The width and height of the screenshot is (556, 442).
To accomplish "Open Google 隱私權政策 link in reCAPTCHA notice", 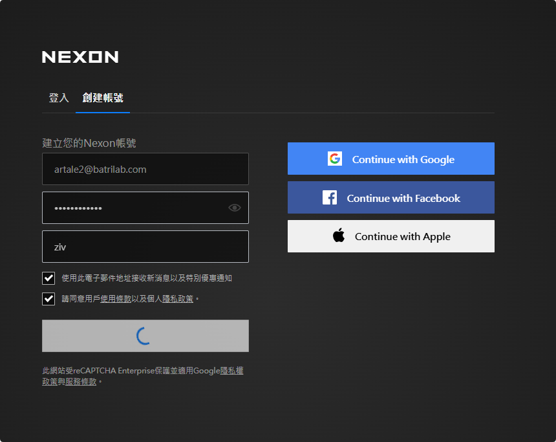I will 231,371.
